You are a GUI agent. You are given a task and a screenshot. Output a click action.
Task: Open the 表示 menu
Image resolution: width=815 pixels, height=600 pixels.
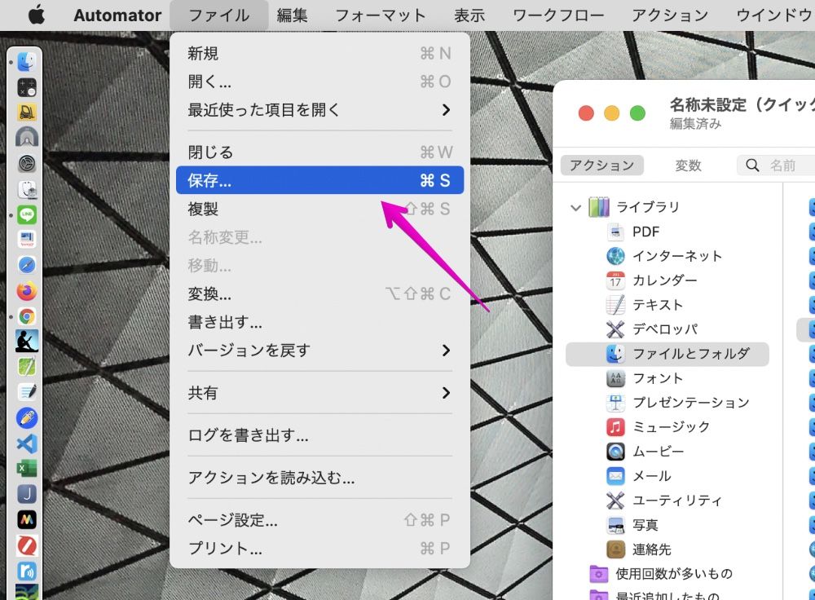click(x=469, y=15)
